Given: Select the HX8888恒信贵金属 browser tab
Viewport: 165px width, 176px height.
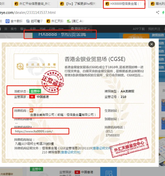Looking at the screenshot, I should [x=123, y=4].
